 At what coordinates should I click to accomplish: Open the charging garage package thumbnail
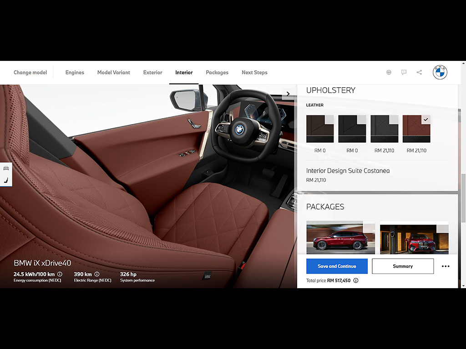[x=414, y=237]
